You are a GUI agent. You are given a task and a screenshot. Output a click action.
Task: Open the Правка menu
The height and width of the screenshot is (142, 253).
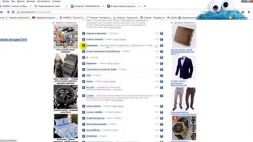6,1
